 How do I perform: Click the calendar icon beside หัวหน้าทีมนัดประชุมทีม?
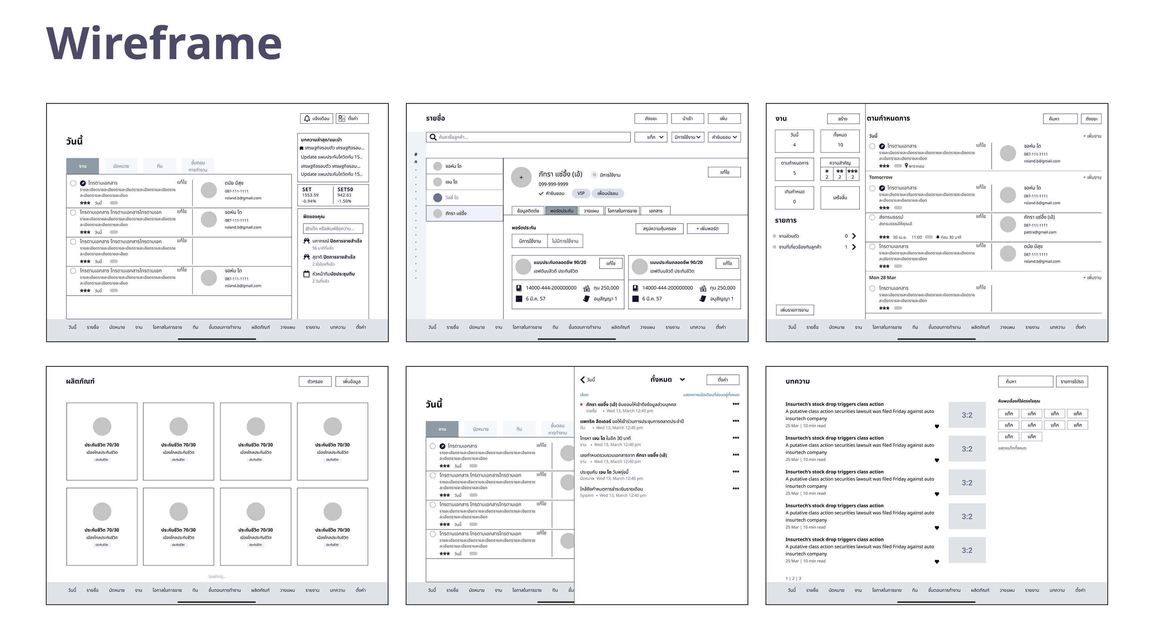coord(307,274)
